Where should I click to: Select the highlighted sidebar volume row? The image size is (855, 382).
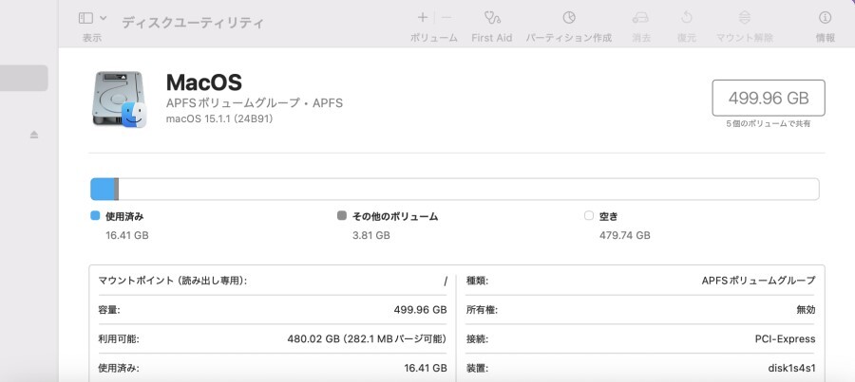24,78
